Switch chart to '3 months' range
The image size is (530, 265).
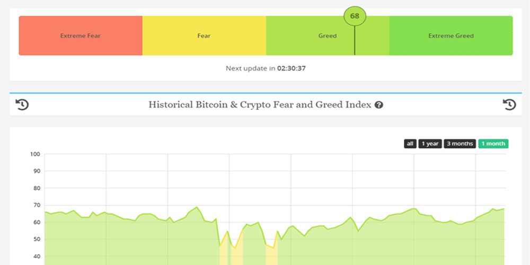tap(460, 144)
